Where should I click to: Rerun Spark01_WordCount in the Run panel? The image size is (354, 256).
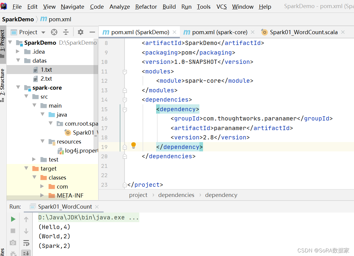click(x=13, y=219)
